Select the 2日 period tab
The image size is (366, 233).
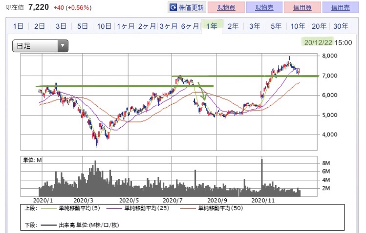point(40,26)
